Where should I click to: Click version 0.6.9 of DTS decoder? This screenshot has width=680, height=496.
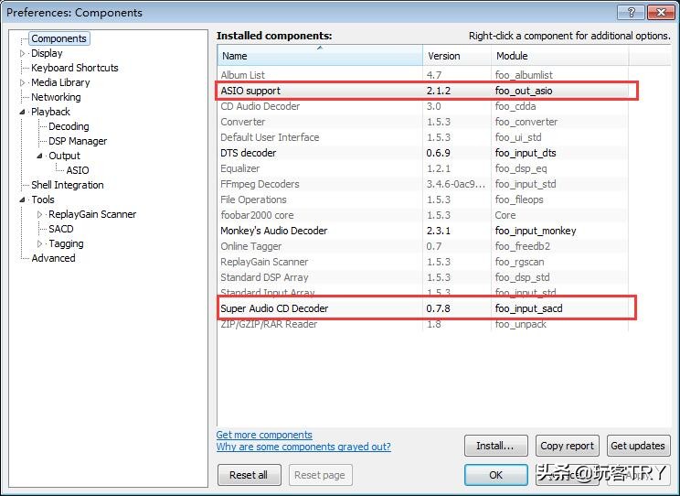[438, 153]
